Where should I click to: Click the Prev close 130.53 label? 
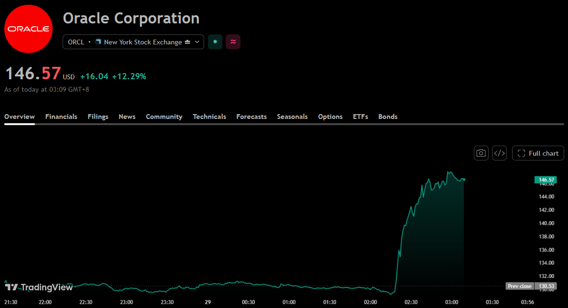click(531, 286)
